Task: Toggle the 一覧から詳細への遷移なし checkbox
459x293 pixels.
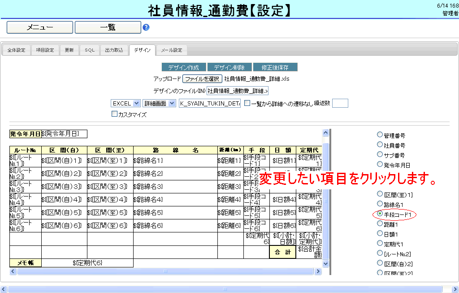Action: coord(247,103)
